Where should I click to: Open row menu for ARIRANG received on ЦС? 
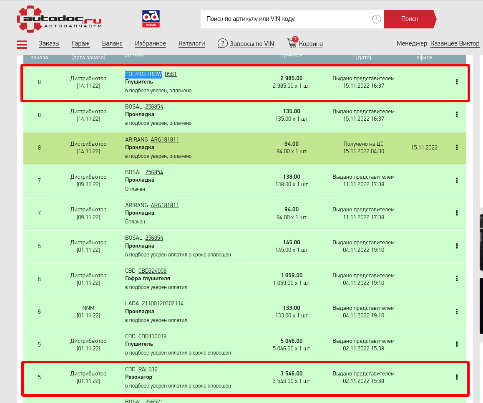457,147
